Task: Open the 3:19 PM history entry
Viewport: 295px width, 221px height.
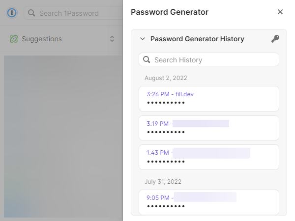Action: [209, 128]
